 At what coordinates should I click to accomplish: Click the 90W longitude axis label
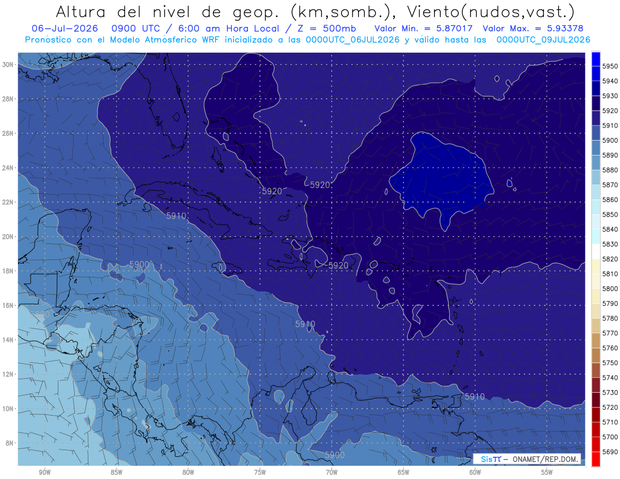[45, 472]
